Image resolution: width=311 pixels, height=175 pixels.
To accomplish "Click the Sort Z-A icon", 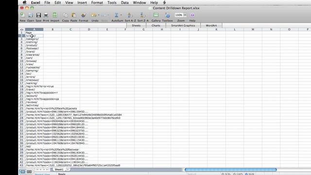I will click(x=143, y=15).
